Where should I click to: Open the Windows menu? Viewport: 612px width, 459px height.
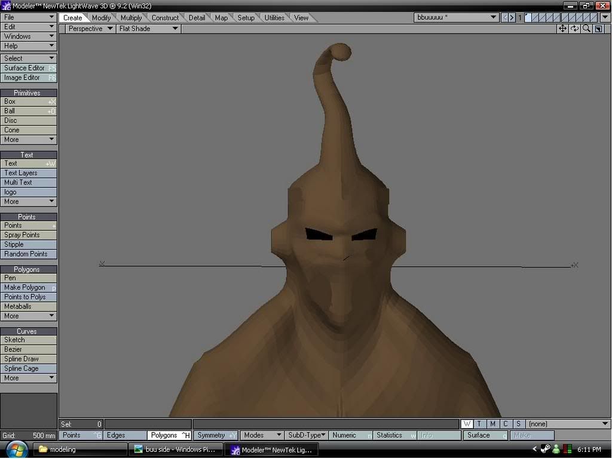pyautogui.click(x=29, y=36)
